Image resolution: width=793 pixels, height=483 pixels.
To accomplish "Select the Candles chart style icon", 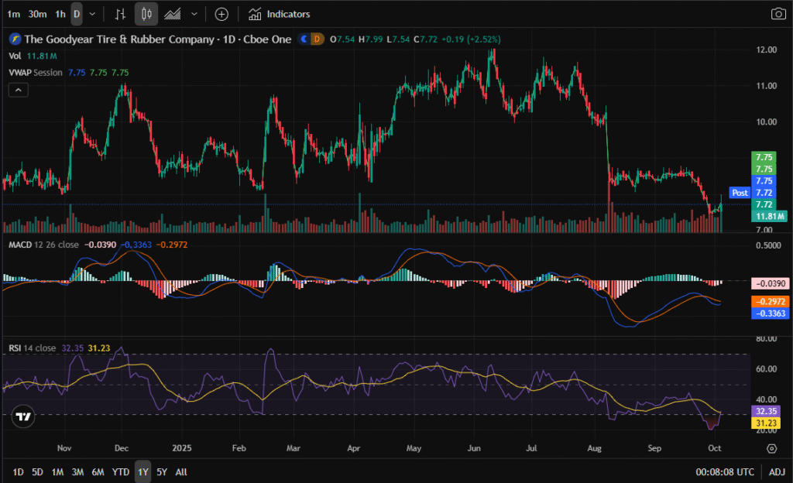I will (146, 14).
